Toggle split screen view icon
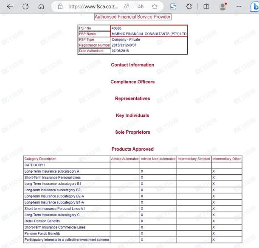Image resolution: width=259 pixels, height=248 pixels. tap(206, 7)
